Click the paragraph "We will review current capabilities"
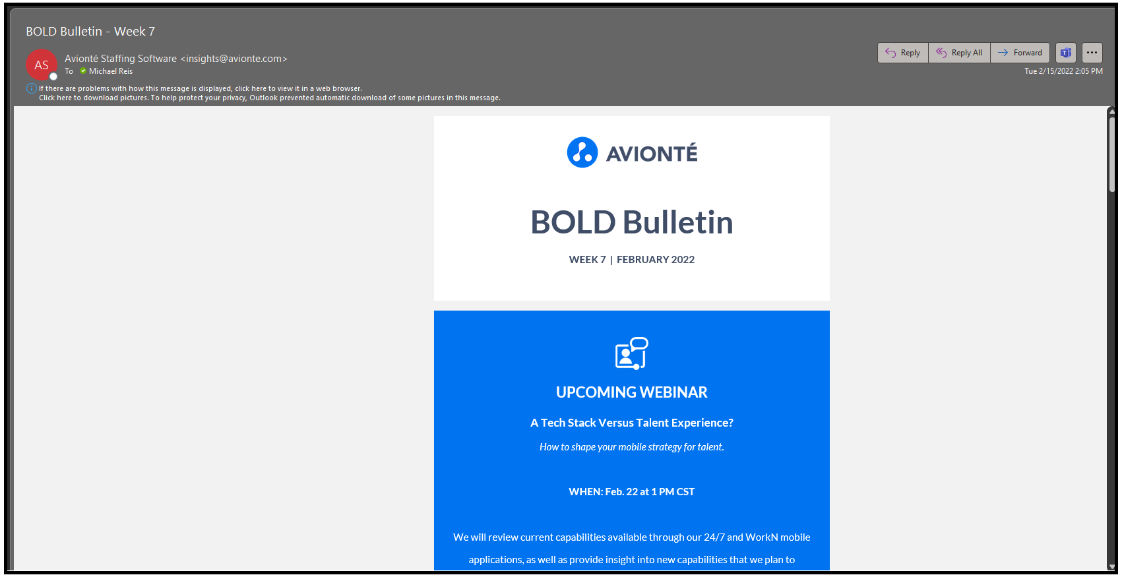 (x=632, y=549)
